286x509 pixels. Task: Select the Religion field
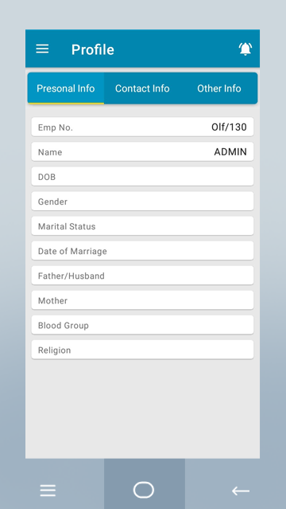(x=142, y=350)
